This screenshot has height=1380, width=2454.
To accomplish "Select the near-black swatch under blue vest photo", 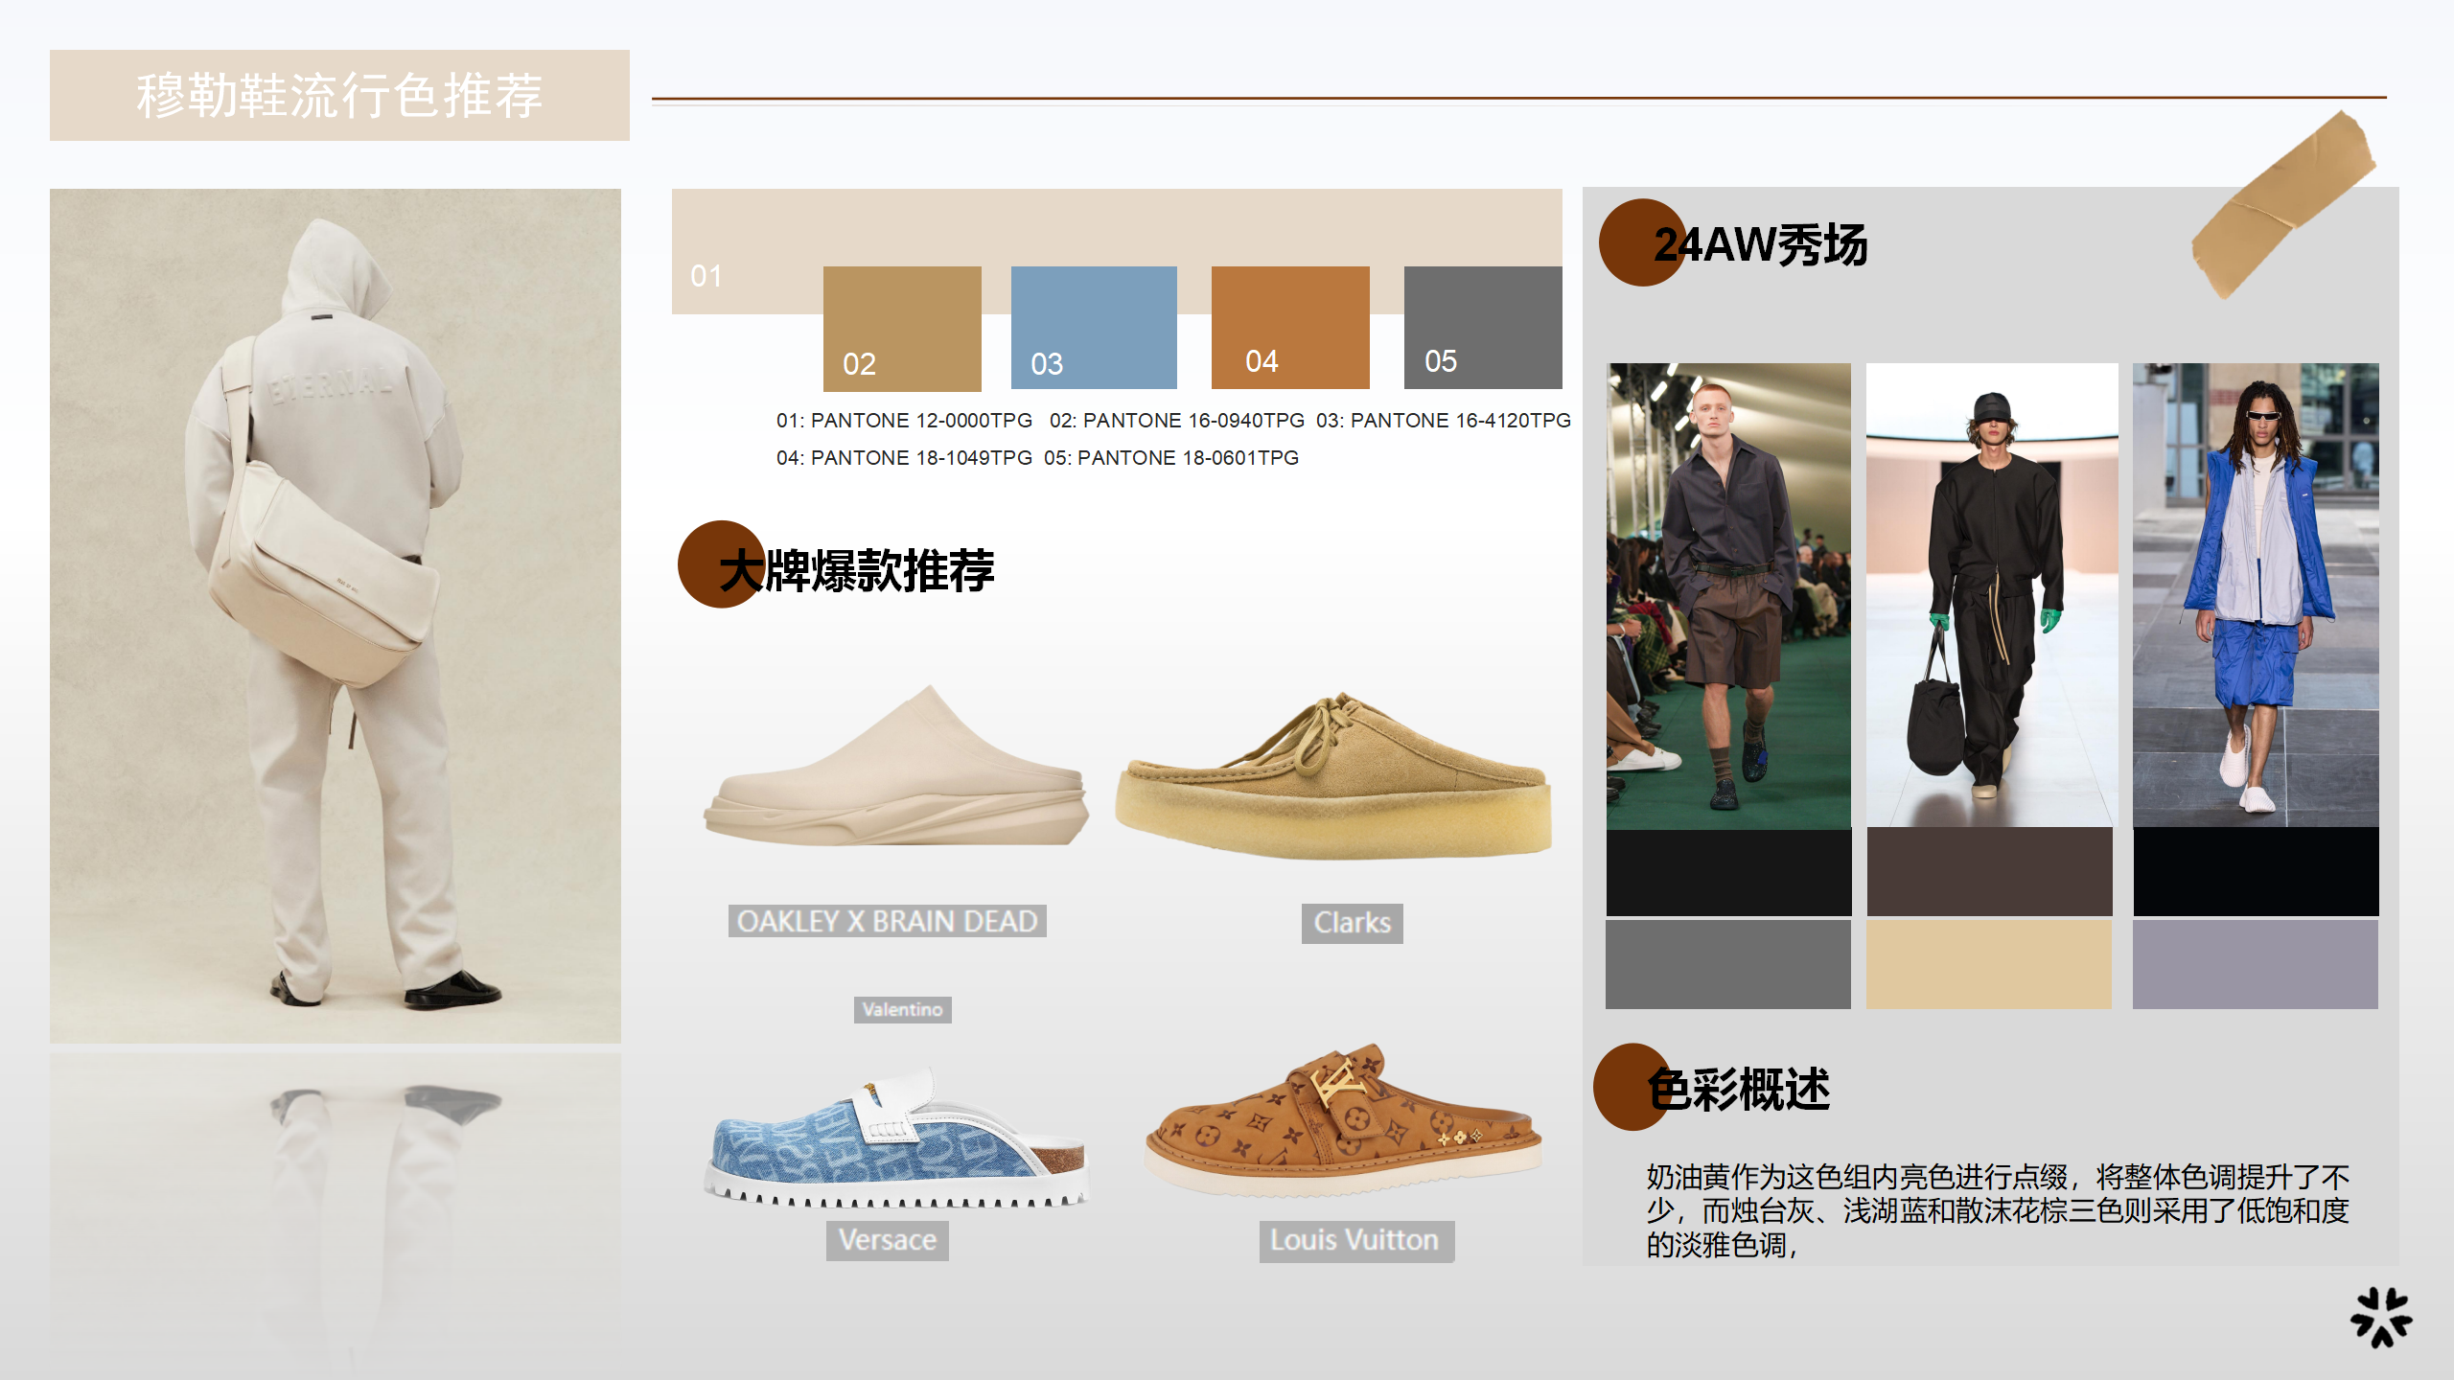I will coord(2256,871).
